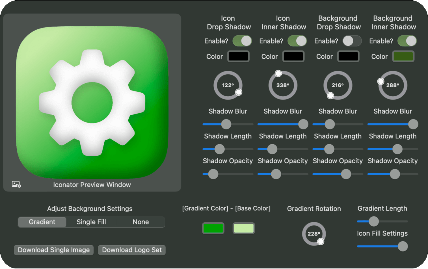428x269 pixels.
Task: Open the green Gradient Color swatch
Action: [x=213, y=228]
